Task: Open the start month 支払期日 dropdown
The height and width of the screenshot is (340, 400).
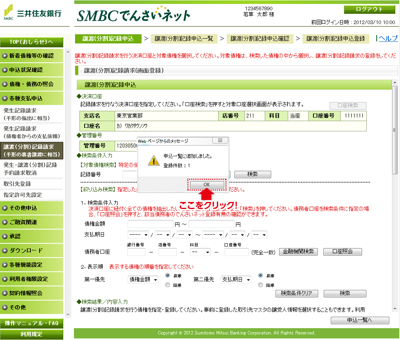Action: 163,235
